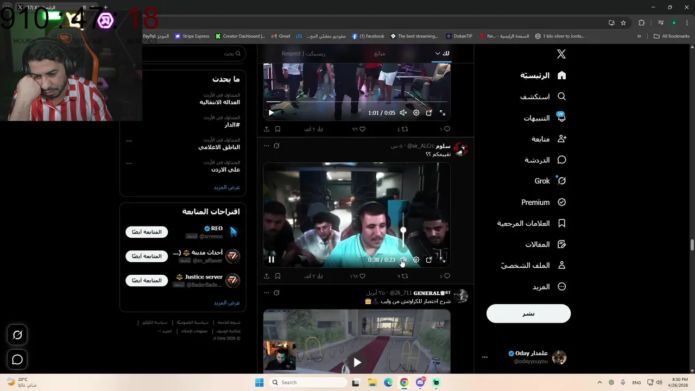The image size is (695, 391).
Task: Open more options on GENERAL post
Action: point(266,293)
